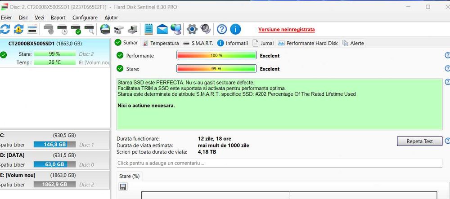
Task: Click green check icon beside Performante label
Action: pos(120,56)
